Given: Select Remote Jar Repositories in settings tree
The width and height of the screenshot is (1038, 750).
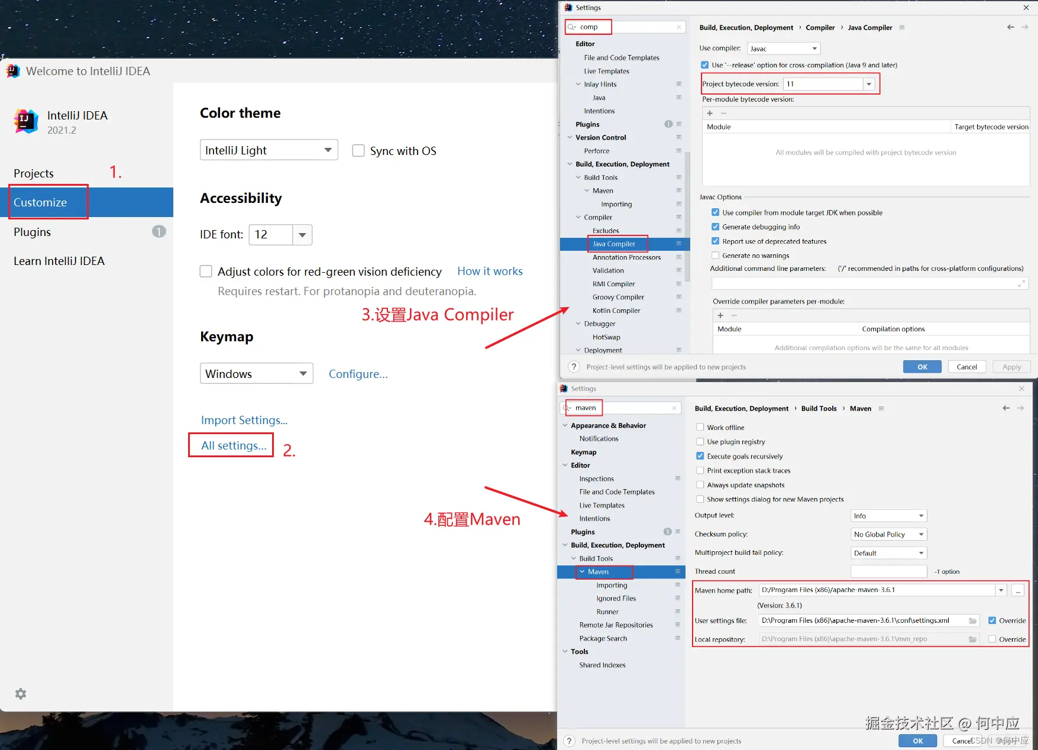Looking at the screenshot, I should (616, 625).
